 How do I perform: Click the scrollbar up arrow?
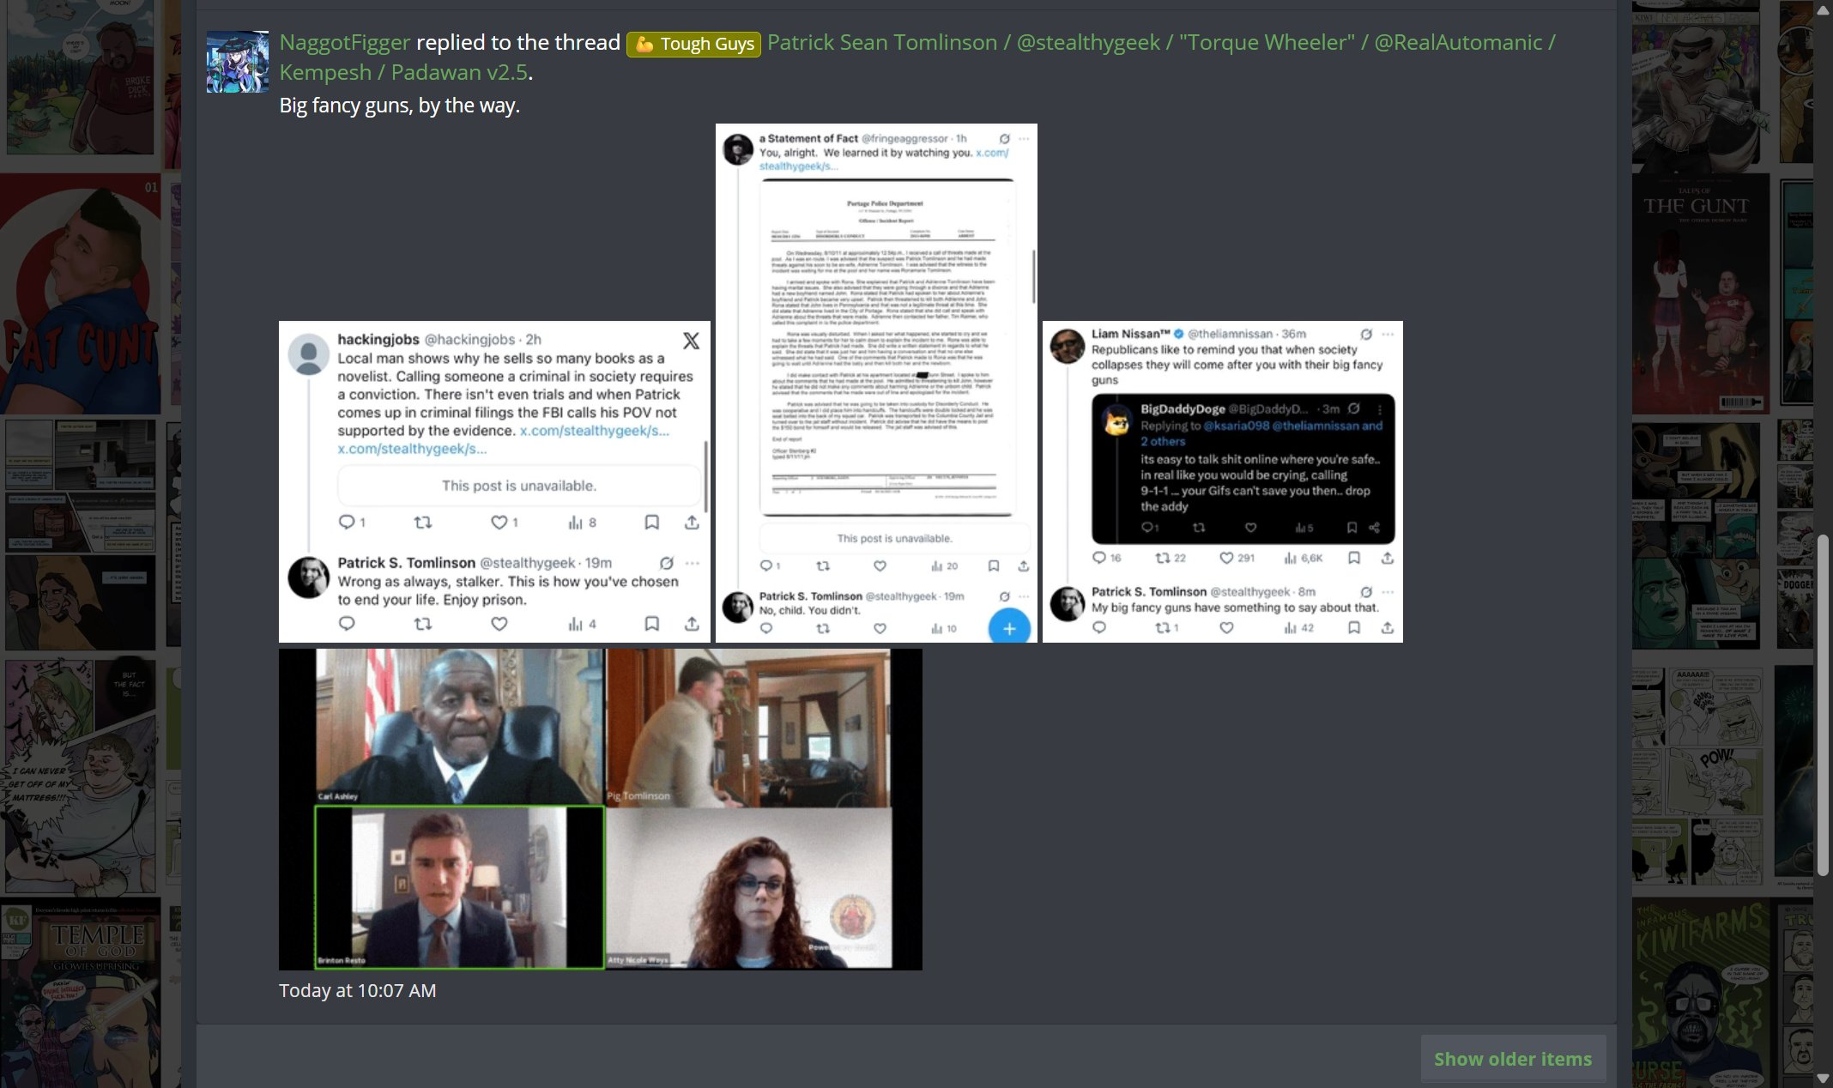click(x=1824, y=10)
